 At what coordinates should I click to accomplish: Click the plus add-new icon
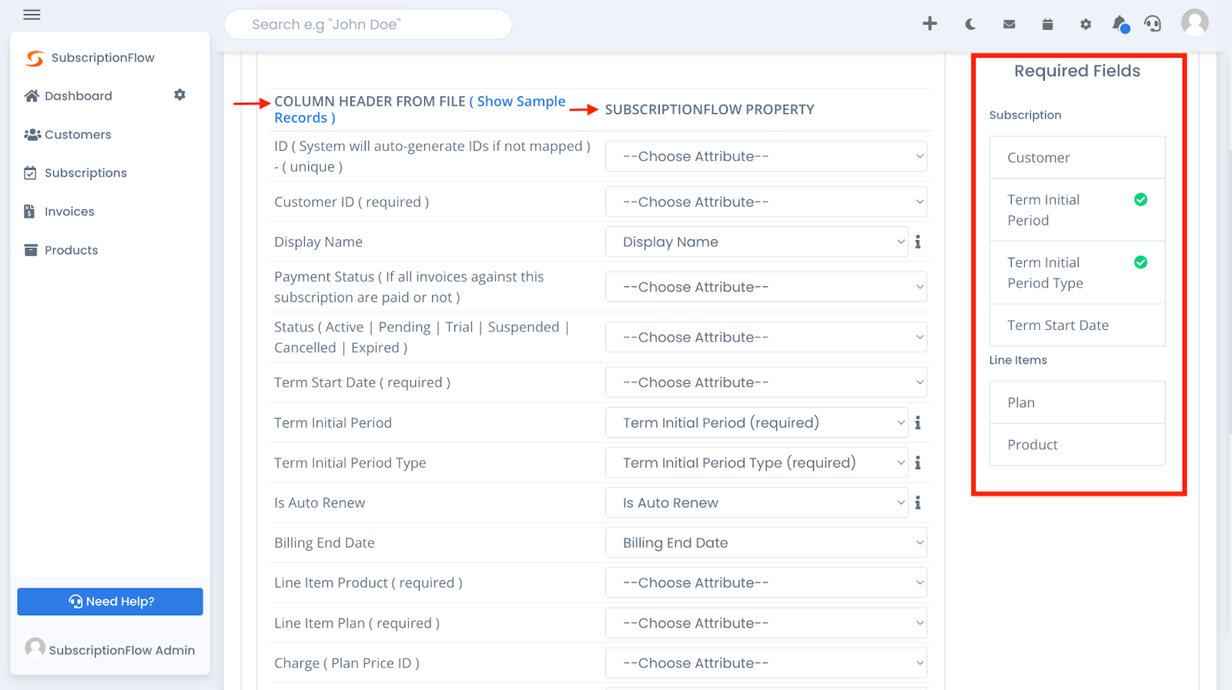click(x=930, y=24)
